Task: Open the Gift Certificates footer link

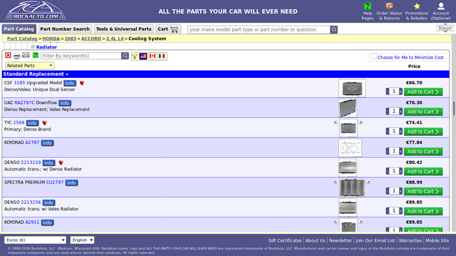Action: click(x=285, y=241)
